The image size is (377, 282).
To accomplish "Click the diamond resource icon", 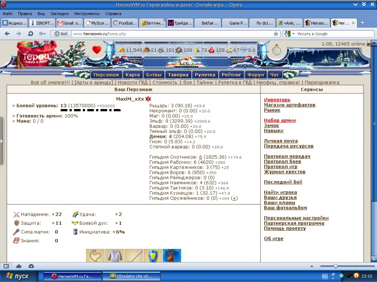I will click(x=243, y=50).
